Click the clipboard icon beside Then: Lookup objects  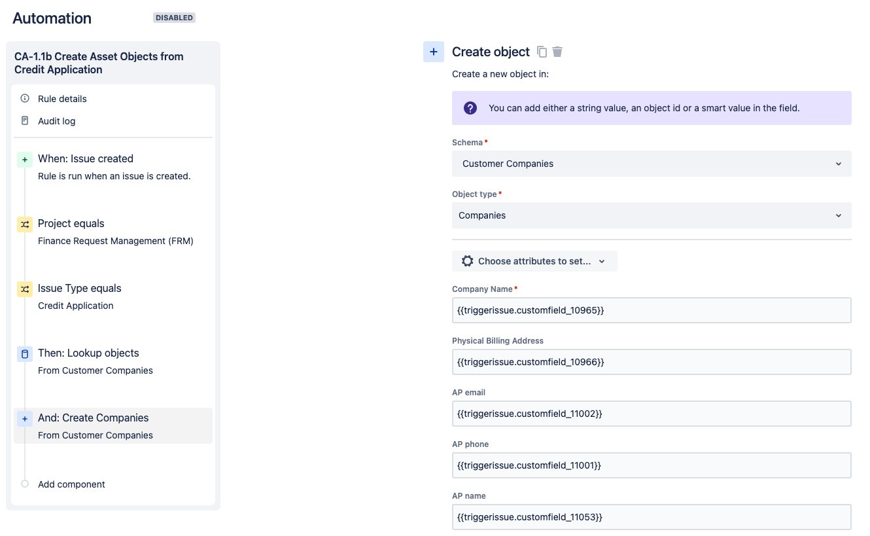[x=24, y=353]
